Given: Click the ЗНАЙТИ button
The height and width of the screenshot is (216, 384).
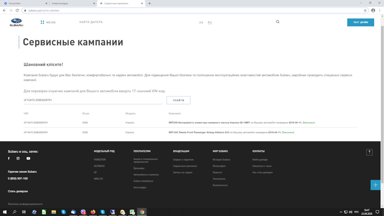Looking at the screenshot, I should [x=178, y=100].
